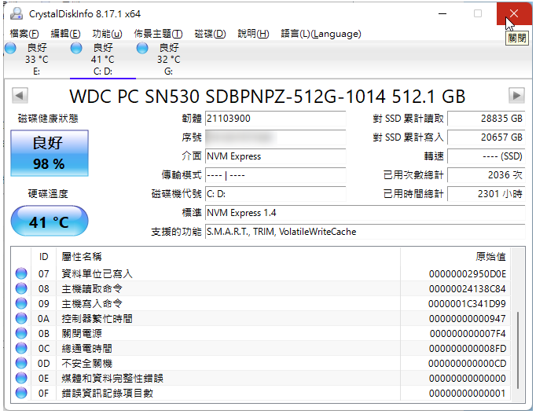This screenshot has height=414, width=536.
Task: Click the blurred serial number field
Action: coord(275,137)
